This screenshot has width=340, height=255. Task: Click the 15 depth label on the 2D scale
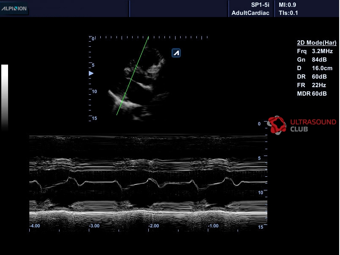pos(94,118)
